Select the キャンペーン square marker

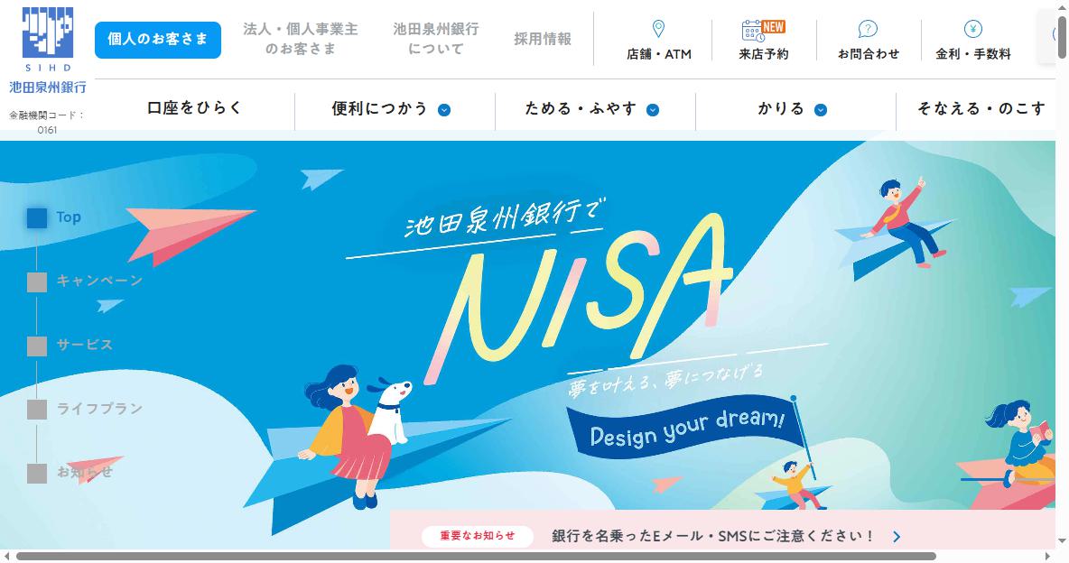[37, 282]
